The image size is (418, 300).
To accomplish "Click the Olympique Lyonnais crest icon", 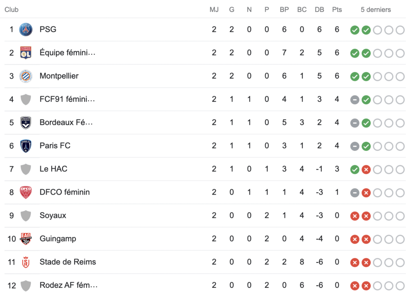I will pyautogui.click(x=26, y=53).
